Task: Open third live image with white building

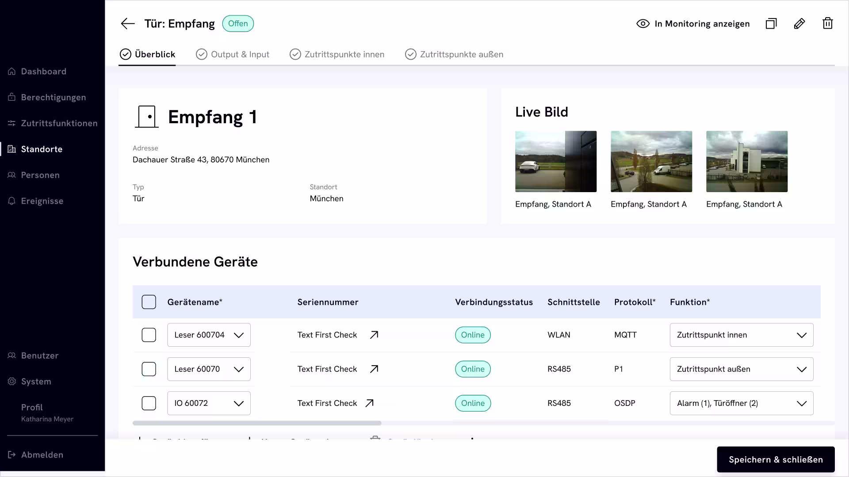Action: [747, 161]
